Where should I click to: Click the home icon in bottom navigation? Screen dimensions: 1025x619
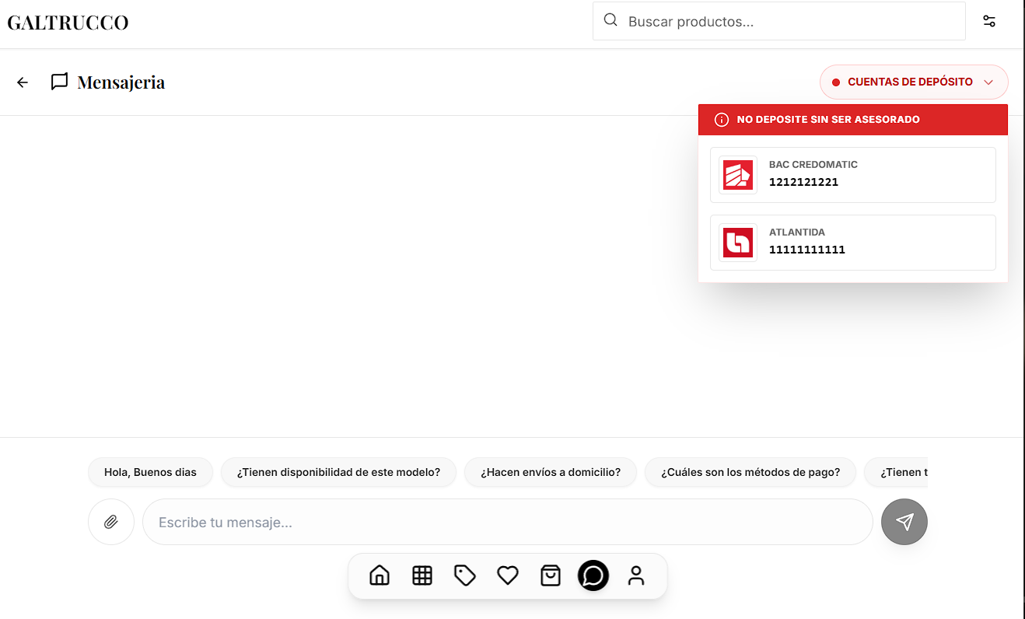click(x=380, y=575)
